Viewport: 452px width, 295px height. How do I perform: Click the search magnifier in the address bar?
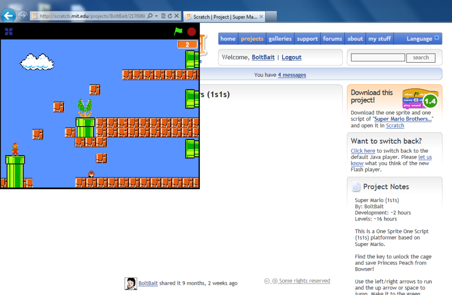pyautogui.click(x=150, y=16)
